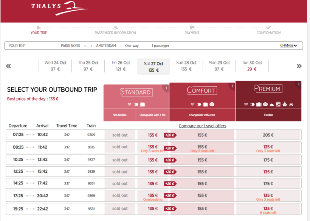Expand the CHANGE trip dropdown
The image size is (310, 221).
pyautogui.click(x=288, y=46)
